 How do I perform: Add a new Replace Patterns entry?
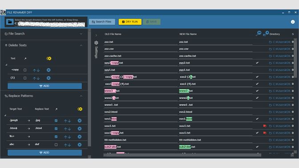pyautogui.click(x=44, y=152)
